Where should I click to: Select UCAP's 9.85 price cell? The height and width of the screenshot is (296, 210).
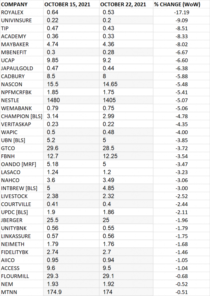(x=71, y=60)
